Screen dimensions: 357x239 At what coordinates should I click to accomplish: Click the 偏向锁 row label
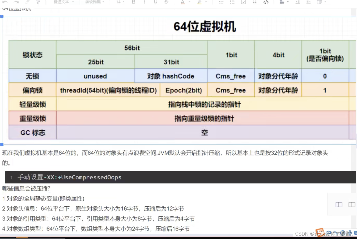(32, 90)
